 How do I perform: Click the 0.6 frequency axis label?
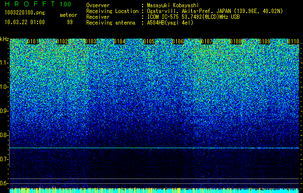(4, 183)
